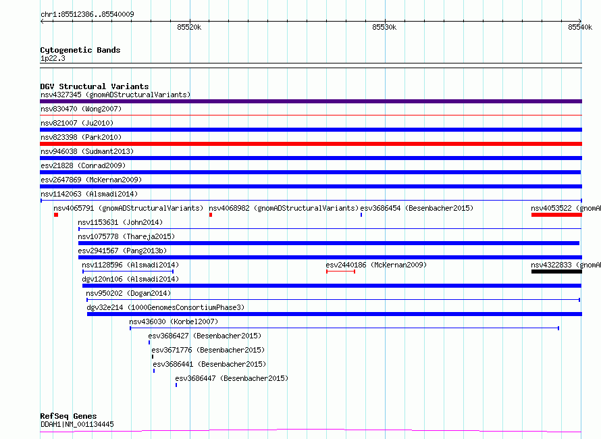Click the 85520k ruler label
This screenshot has width=601, height=439.
(x=189, y=27)
